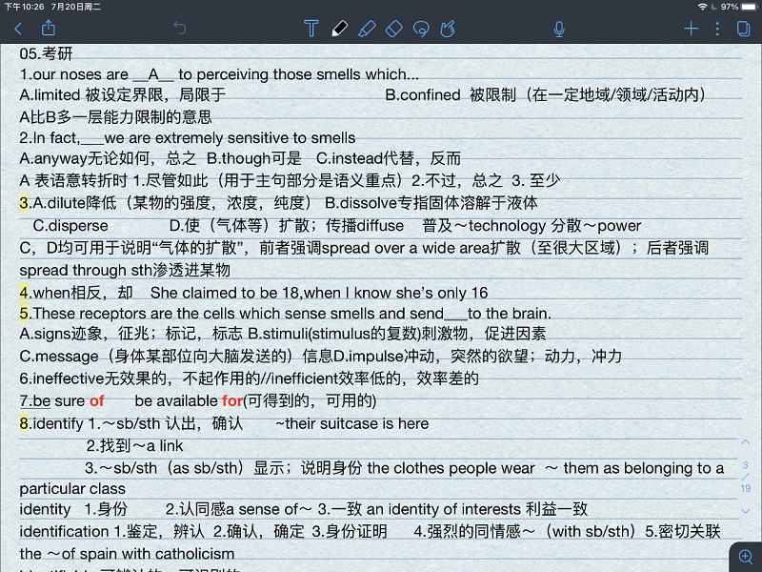Open the zoom magnifier at bottom corner
The image size is (762, 572).
click(x=745, y=556)
